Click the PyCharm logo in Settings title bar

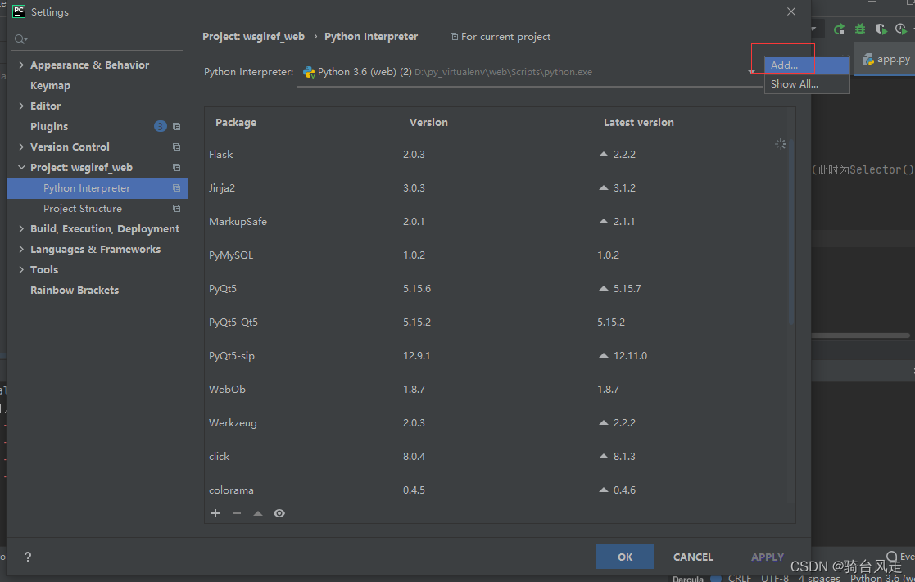click(19, 11)
